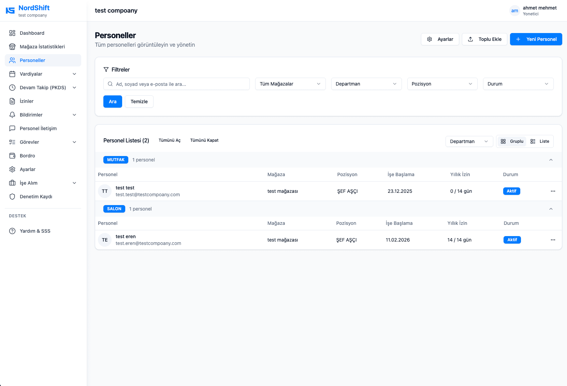Viewport: 567px width, 386px height.
Task: Click Yardım & SSS menu item
Action: click(43, 231)
